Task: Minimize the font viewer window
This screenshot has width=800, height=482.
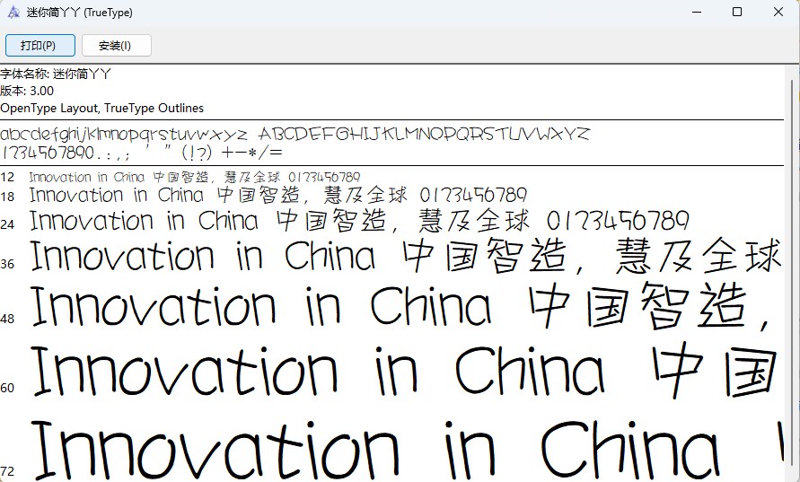Action: click(697, 12)
